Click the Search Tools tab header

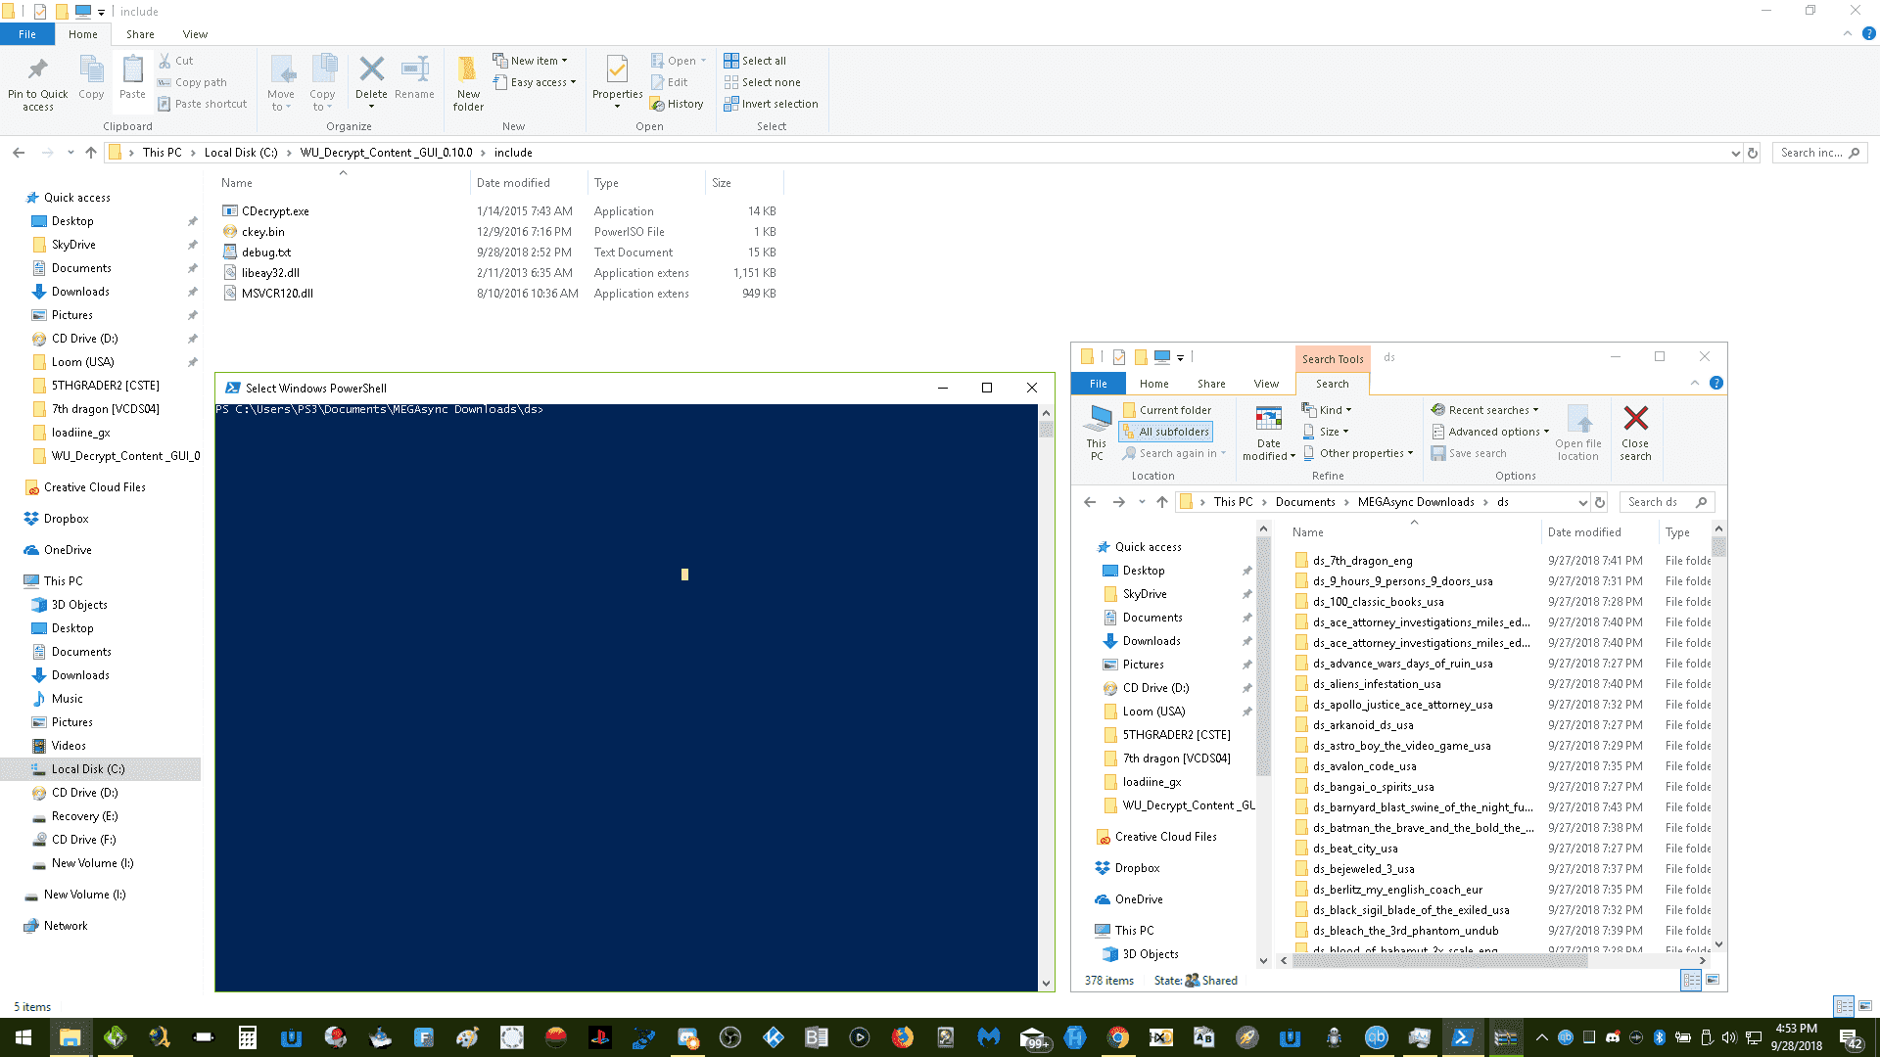[x=1332, y=359]
